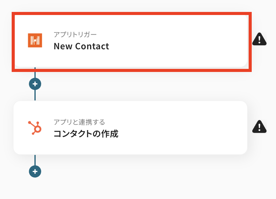Click the HubSpot logo icon
Viewport: 276px width, 199px height.
[35, 128]
